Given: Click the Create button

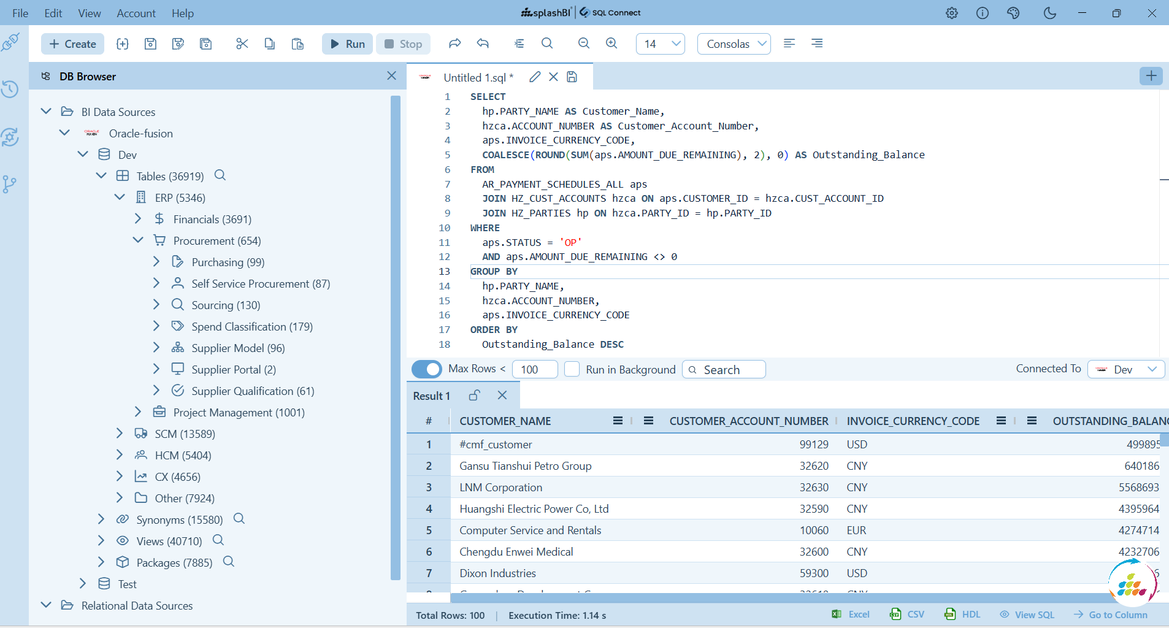Looking at the screenshot, I should (73, 44).
